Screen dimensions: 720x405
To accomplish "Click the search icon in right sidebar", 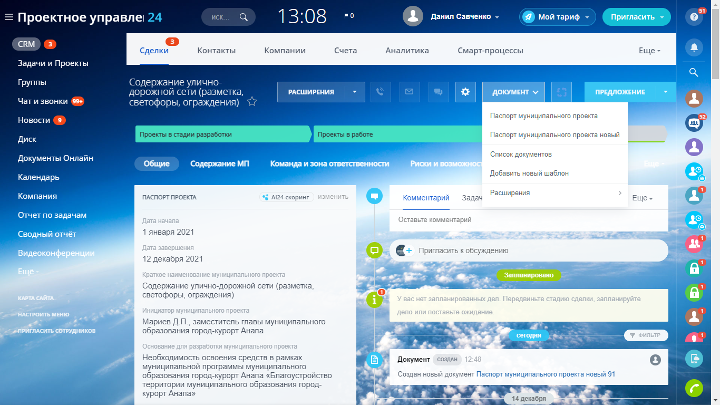I will coord(694,72).
